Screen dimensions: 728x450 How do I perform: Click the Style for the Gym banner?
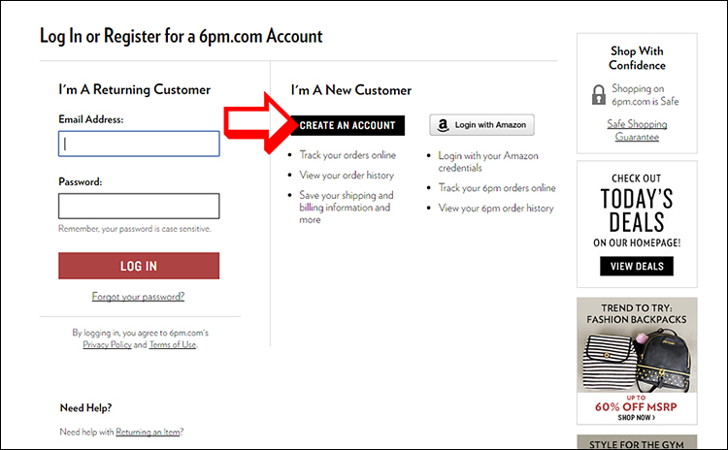point(637,441)
